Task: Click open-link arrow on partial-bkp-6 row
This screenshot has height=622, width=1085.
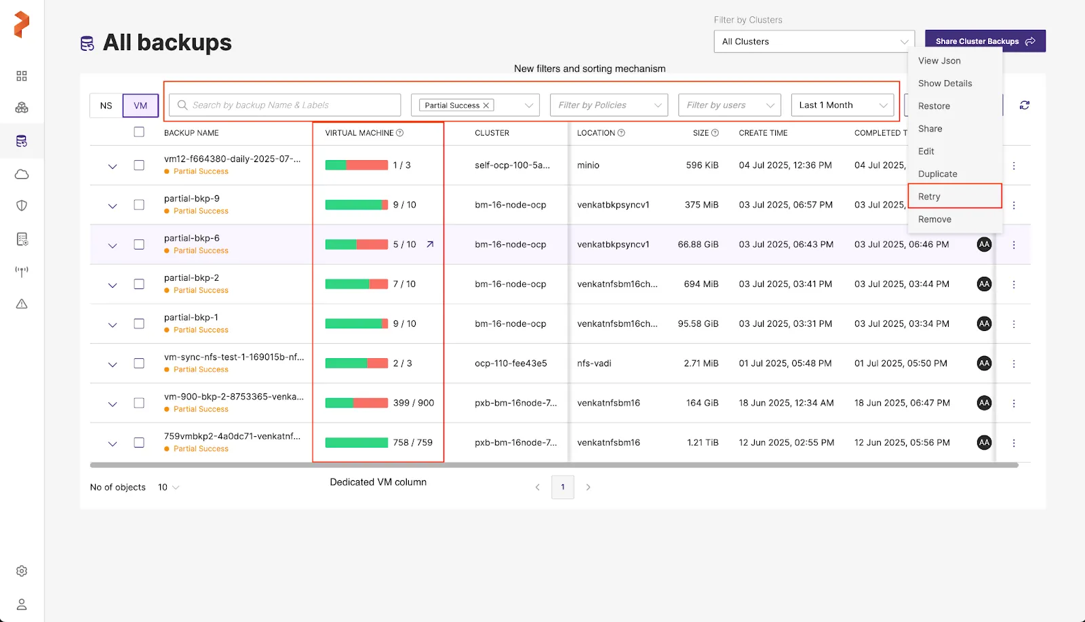Action: tap(430, 244)
